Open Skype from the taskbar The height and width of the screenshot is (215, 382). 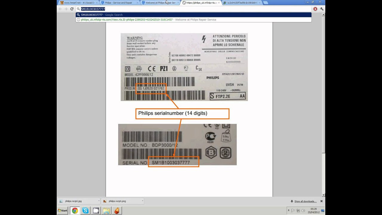[x=85, y=211]
